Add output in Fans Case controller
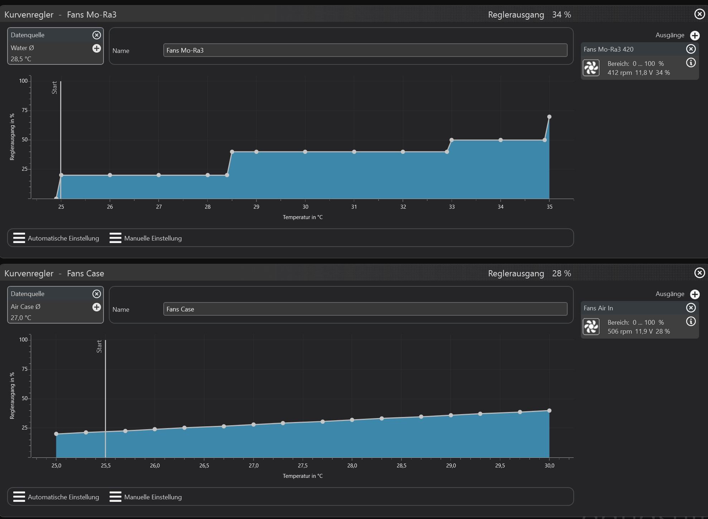The width and height of the screenshot is (708, 519). coord(695,294)
